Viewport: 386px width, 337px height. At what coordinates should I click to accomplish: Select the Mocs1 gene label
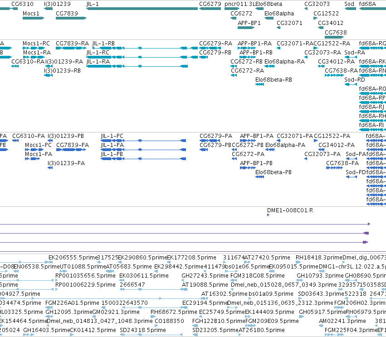coord(31,13)
